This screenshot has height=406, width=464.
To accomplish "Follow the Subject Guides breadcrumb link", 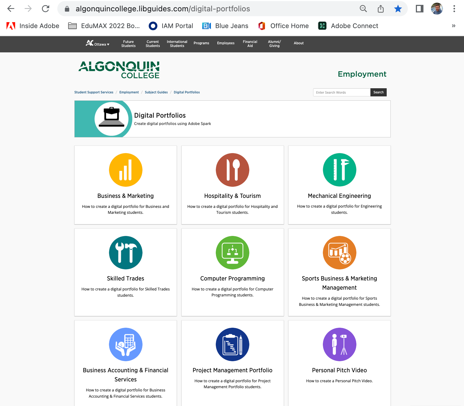I will point(156,92).
